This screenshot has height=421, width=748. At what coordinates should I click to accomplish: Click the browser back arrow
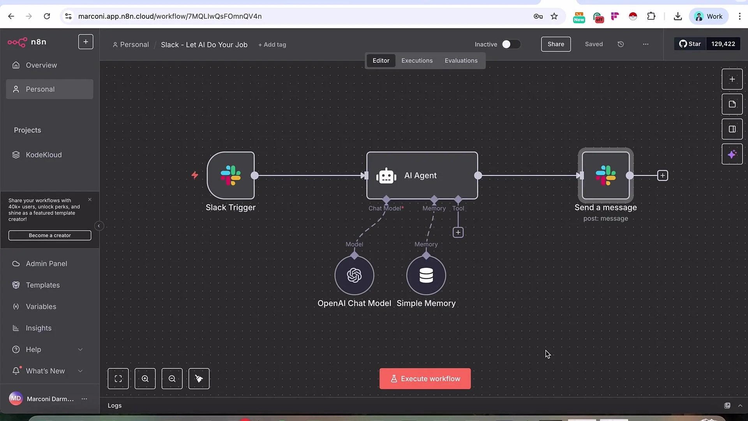(x=11, y=16)
